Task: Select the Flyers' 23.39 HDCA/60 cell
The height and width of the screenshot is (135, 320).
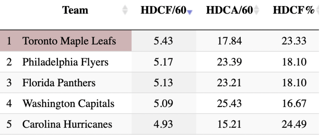Action: pos(229,62)
